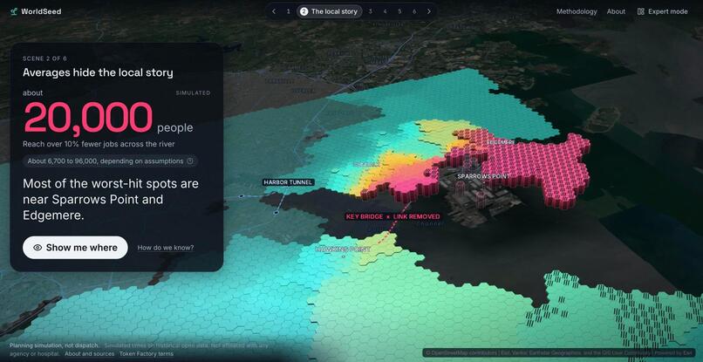Advance to next scene with right chevron

coord(429,11)
